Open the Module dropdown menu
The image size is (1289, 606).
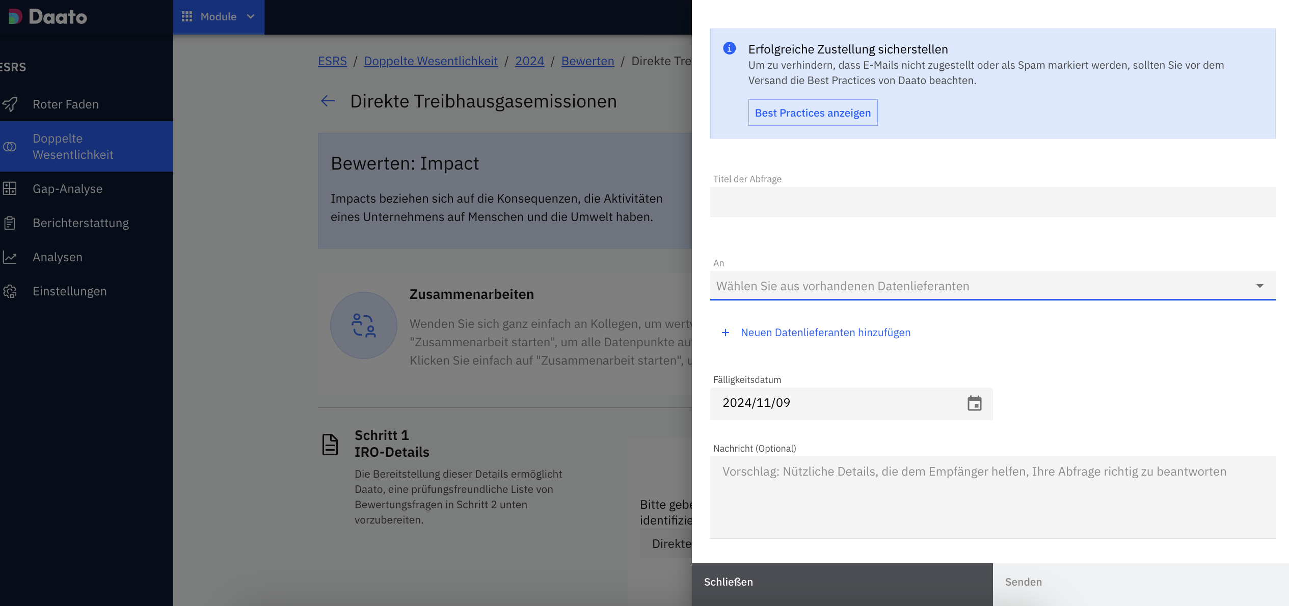coord(219,17)
